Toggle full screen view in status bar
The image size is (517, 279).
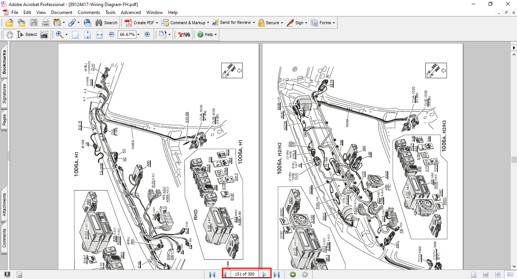7,274
